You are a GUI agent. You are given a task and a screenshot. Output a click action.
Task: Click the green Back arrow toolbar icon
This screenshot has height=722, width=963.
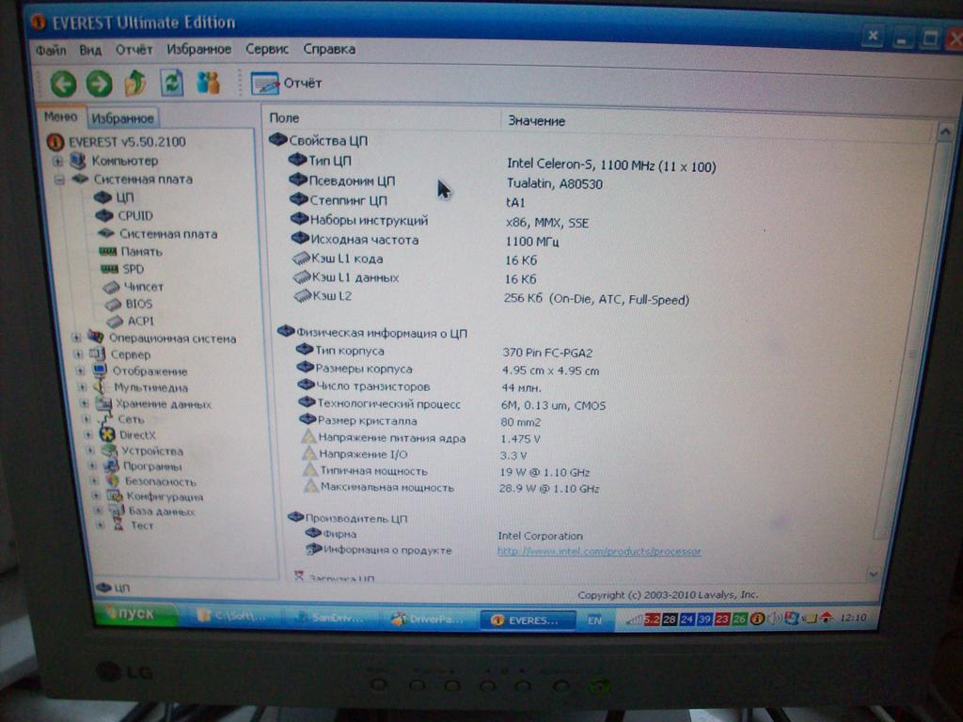click(63, 84)
